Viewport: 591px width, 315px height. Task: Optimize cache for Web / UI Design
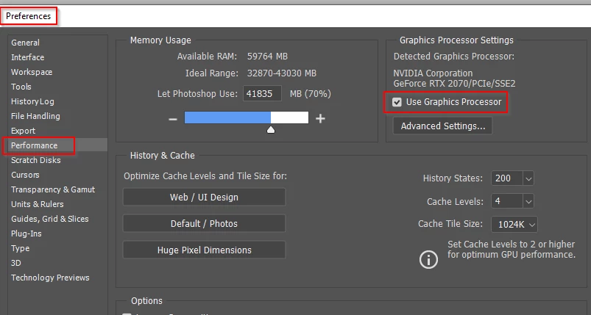pos(205,198)
